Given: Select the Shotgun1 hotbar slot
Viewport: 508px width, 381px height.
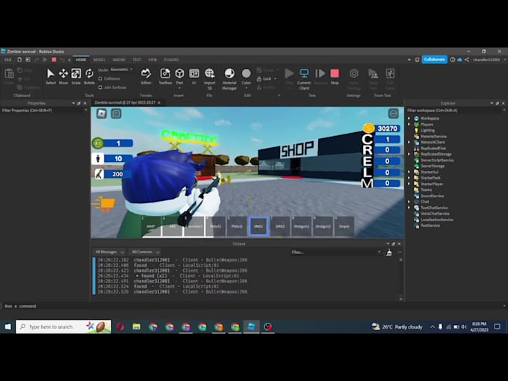Looking at the screenshot, I should tap(301, 226).
